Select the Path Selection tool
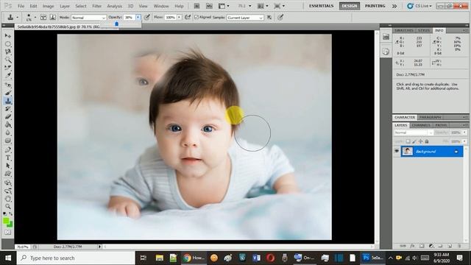This screenshot has width=471, height=265. pyautogui.click(x=8, y=166)
